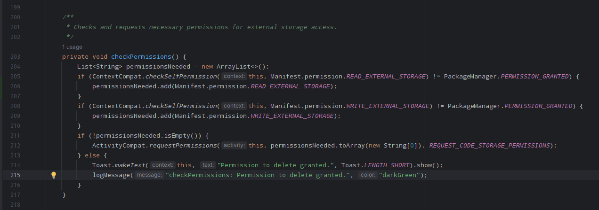This screenshot has height=210, width=599.
Task: Click the yellow lightbulb quick-fix icon
Action: 54,175
